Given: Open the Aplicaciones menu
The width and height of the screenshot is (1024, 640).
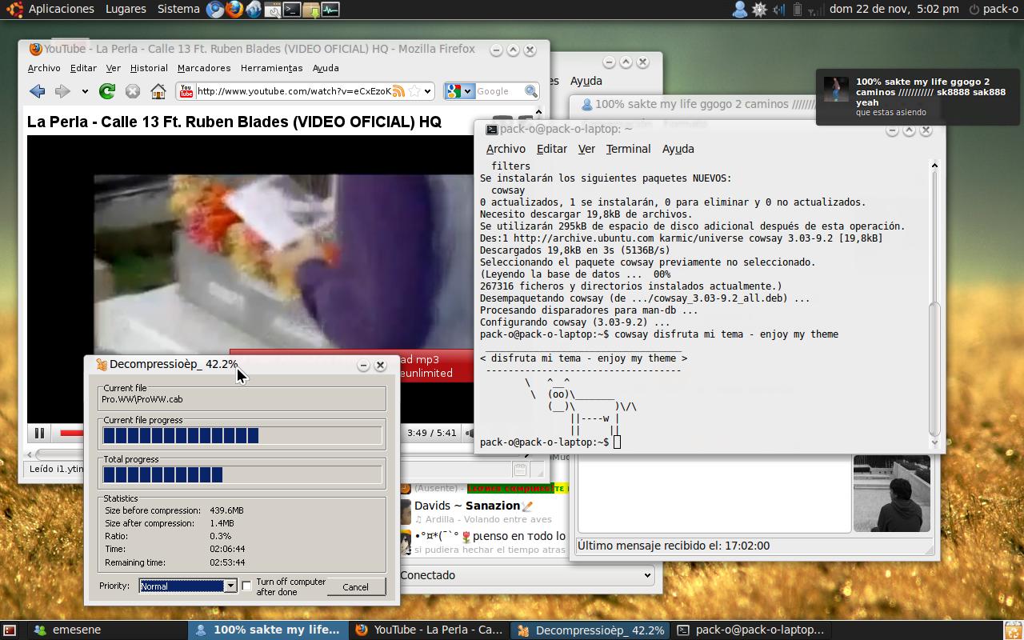Looking at the screenshot, I should pos(61,9).
